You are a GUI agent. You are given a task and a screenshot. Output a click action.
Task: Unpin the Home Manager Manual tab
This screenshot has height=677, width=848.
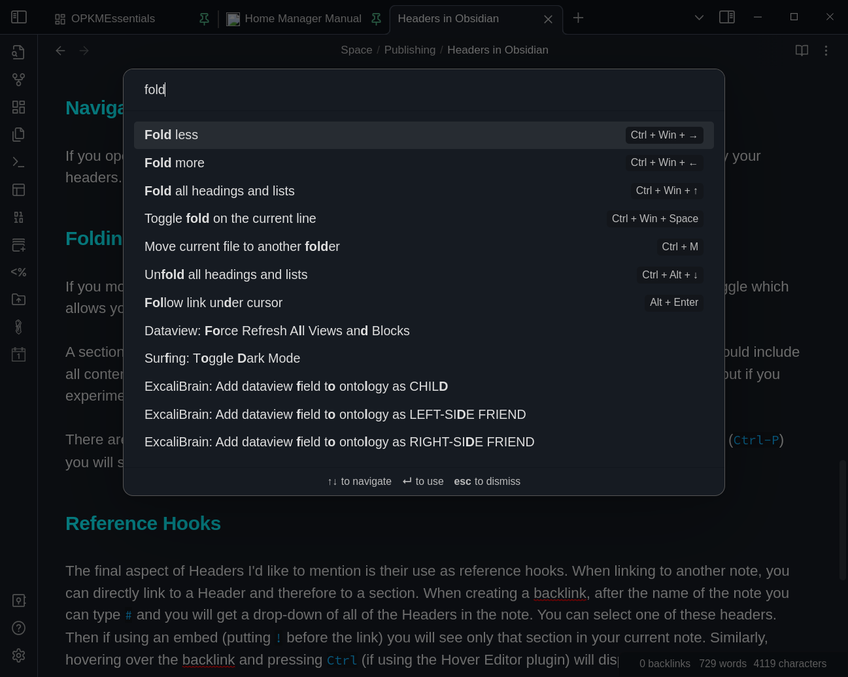coord(376,19)
